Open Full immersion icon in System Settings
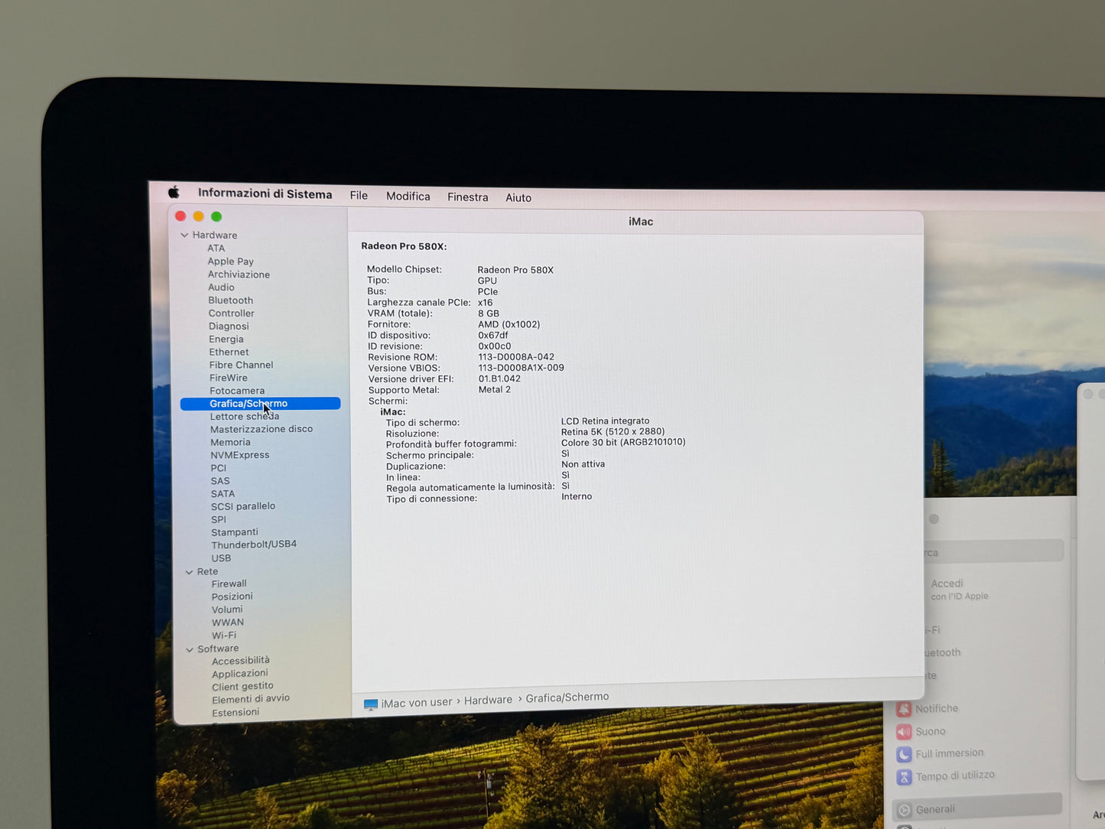Viewport: 1105px width, 829px height. (x=904, y=755)
